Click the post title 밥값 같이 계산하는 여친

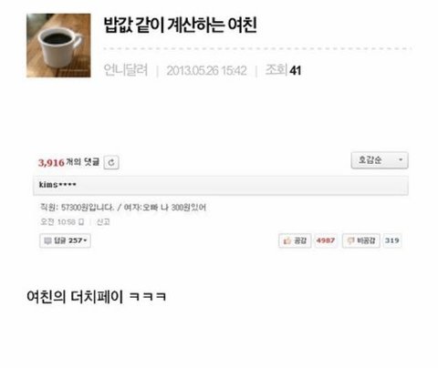coord(181,25)
